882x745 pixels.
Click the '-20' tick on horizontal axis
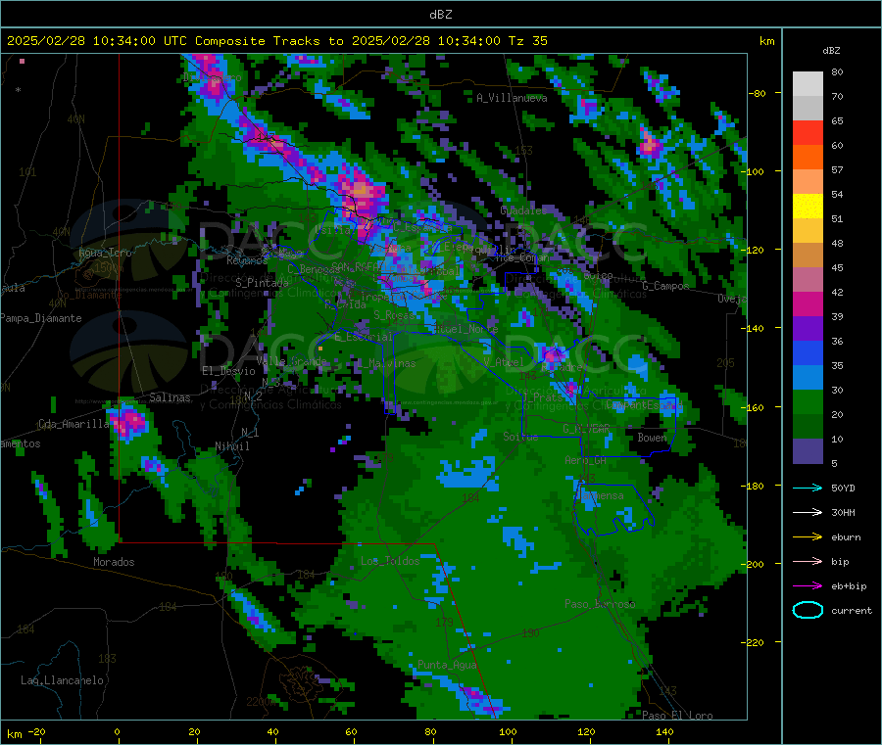[x=36, y=732]
